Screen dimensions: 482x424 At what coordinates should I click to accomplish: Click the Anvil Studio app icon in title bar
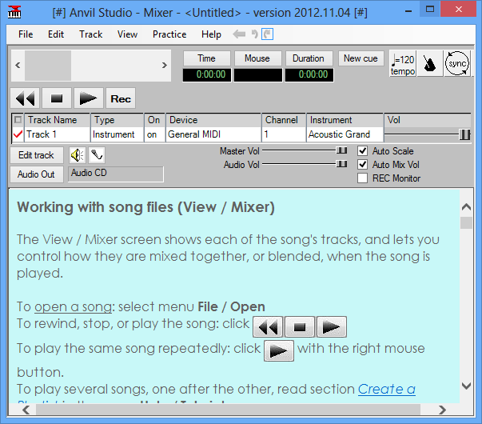[x=14, y=12]
